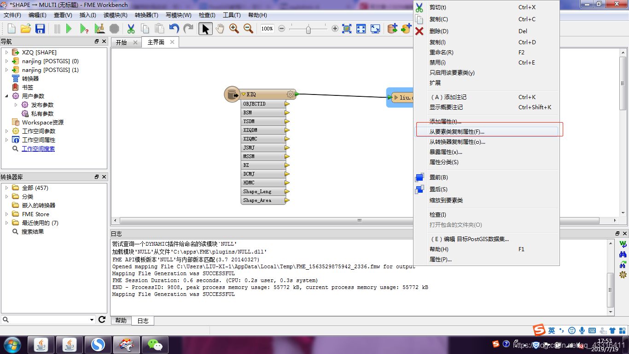Switch to 帮助 bottom tab

coord(121,320)
